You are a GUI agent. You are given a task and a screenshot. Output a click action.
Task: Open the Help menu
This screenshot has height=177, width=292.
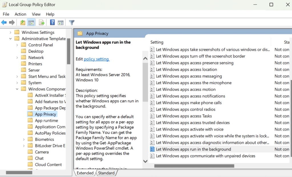pos(50,14)
